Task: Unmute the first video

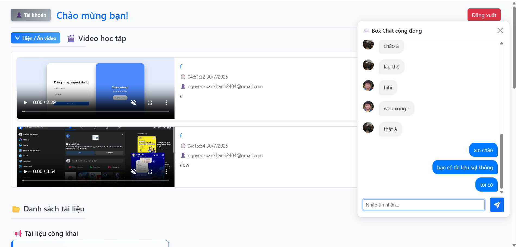Action: point(133,102)
